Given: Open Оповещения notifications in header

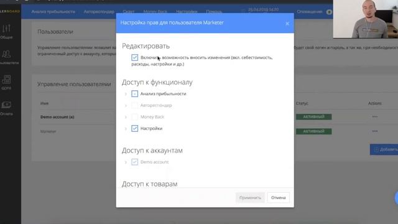Looking at the screenshot, I should (x=310, y=12).
